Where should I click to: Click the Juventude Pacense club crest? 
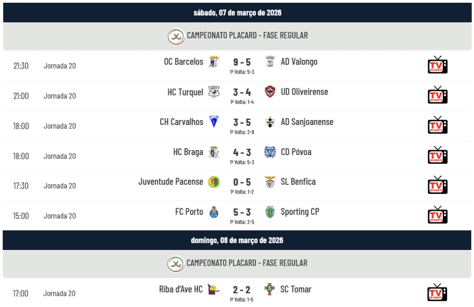[213, 182]
